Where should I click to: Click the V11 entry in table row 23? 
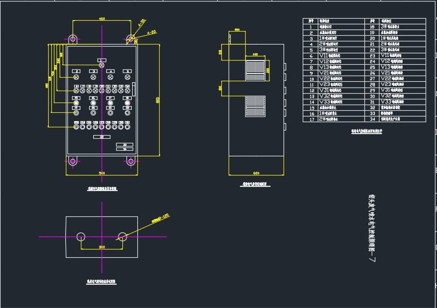pos(391,55)
